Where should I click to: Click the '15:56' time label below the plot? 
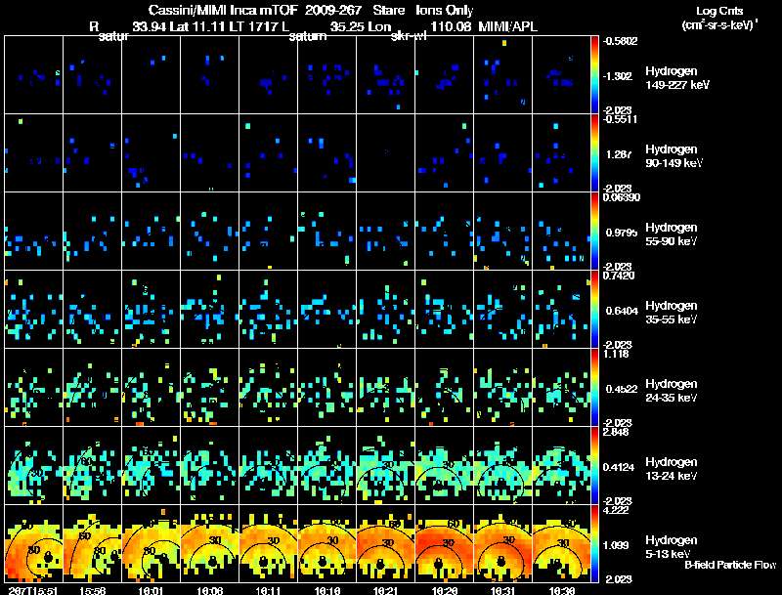[x=92, y=591]
